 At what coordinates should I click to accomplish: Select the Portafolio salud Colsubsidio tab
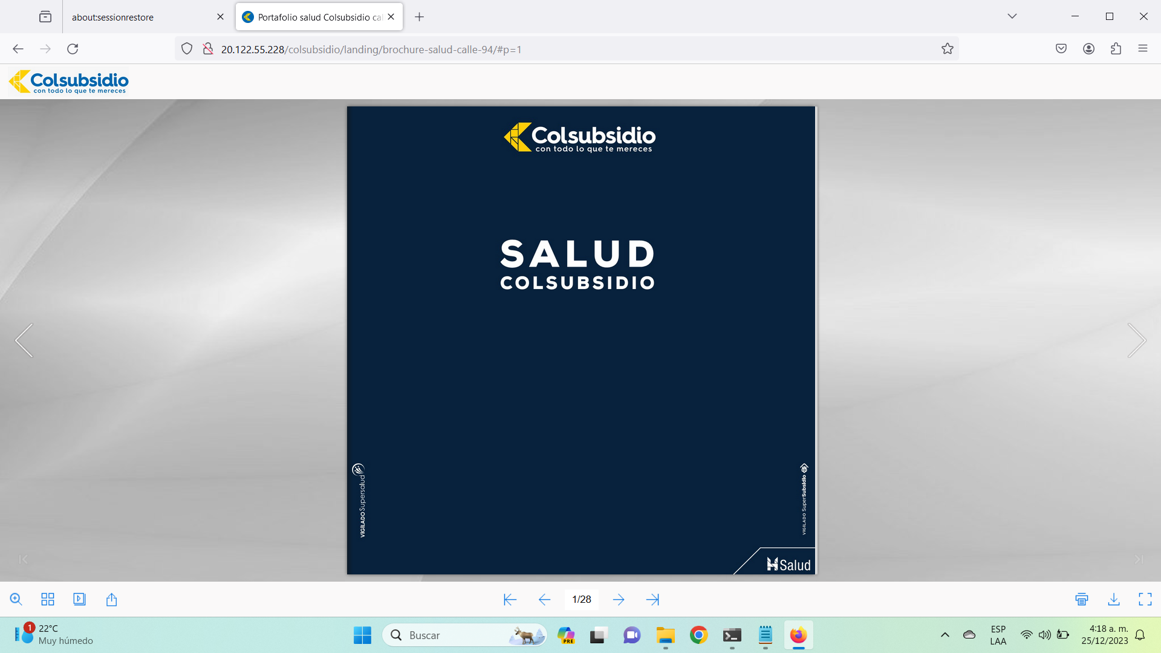319,17
